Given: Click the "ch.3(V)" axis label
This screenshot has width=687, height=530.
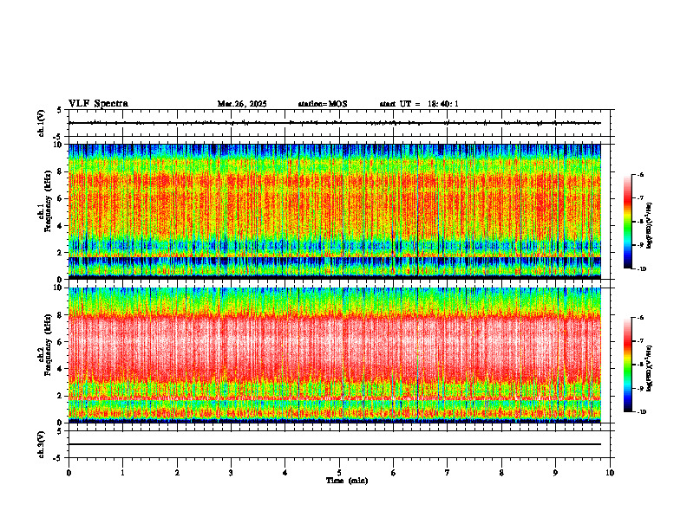Looking at the screenshot, I should (42, 444).
